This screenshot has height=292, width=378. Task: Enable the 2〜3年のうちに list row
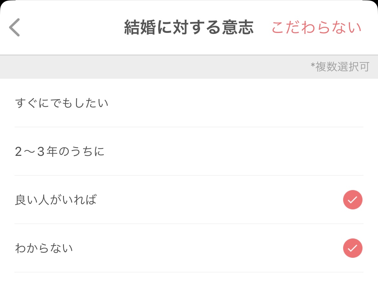point(189,152)
